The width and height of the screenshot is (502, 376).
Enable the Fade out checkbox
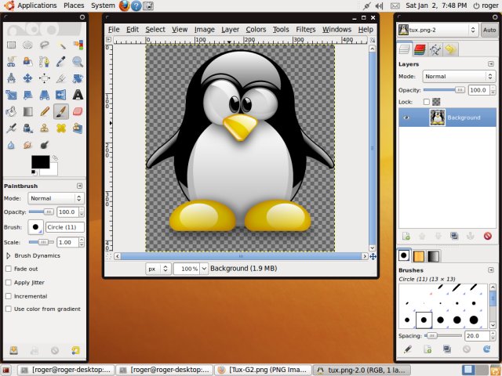coord(9,269)
